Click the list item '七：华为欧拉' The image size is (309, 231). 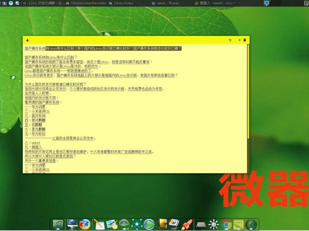pos(35,134)
